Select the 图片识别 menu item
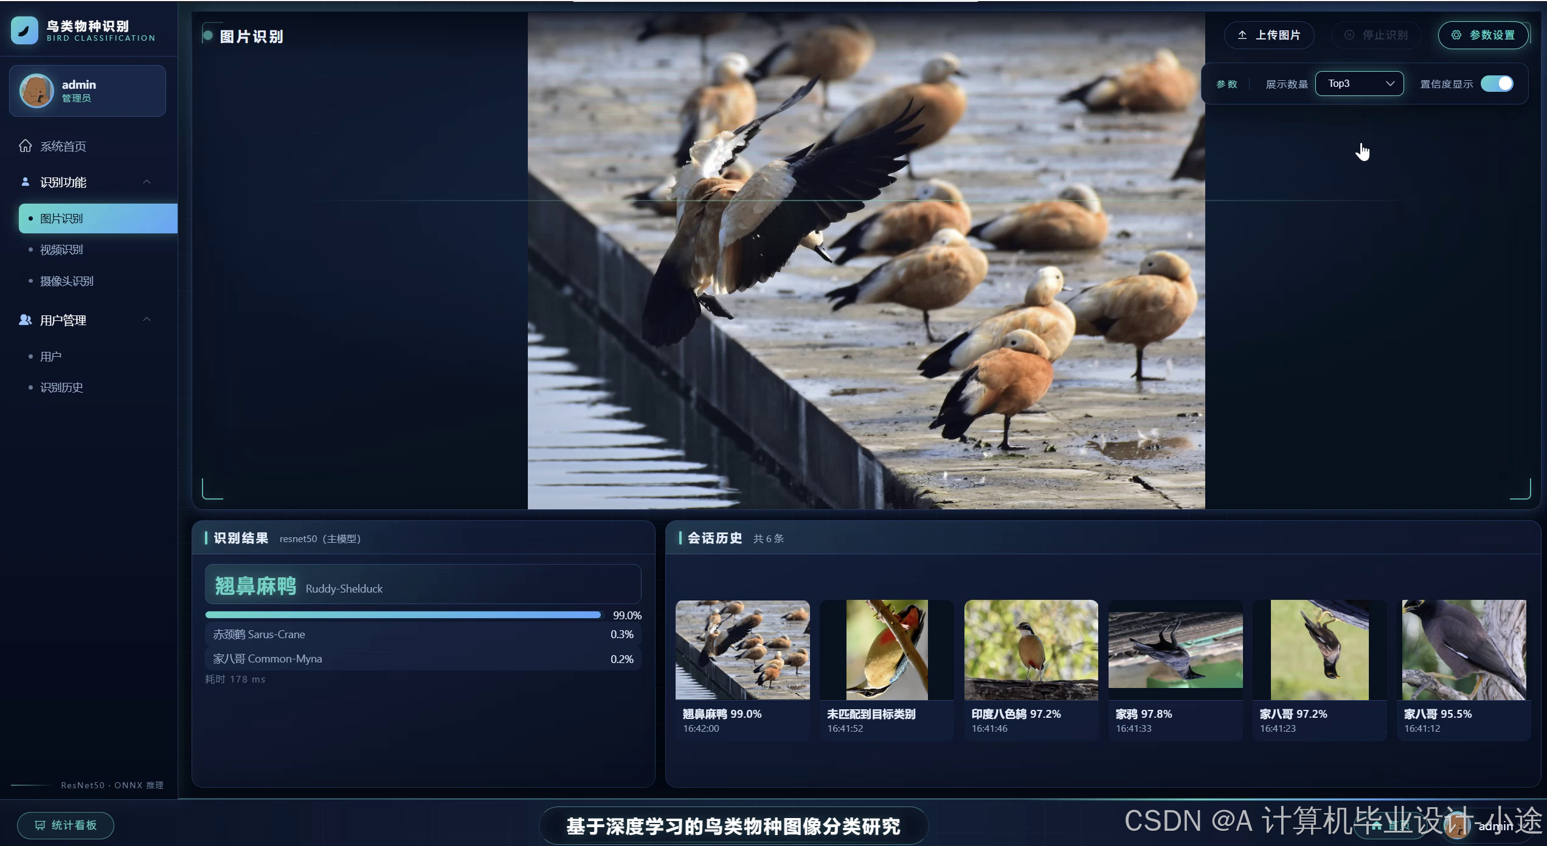This screenshot has width=1547, height=846. 98,218
